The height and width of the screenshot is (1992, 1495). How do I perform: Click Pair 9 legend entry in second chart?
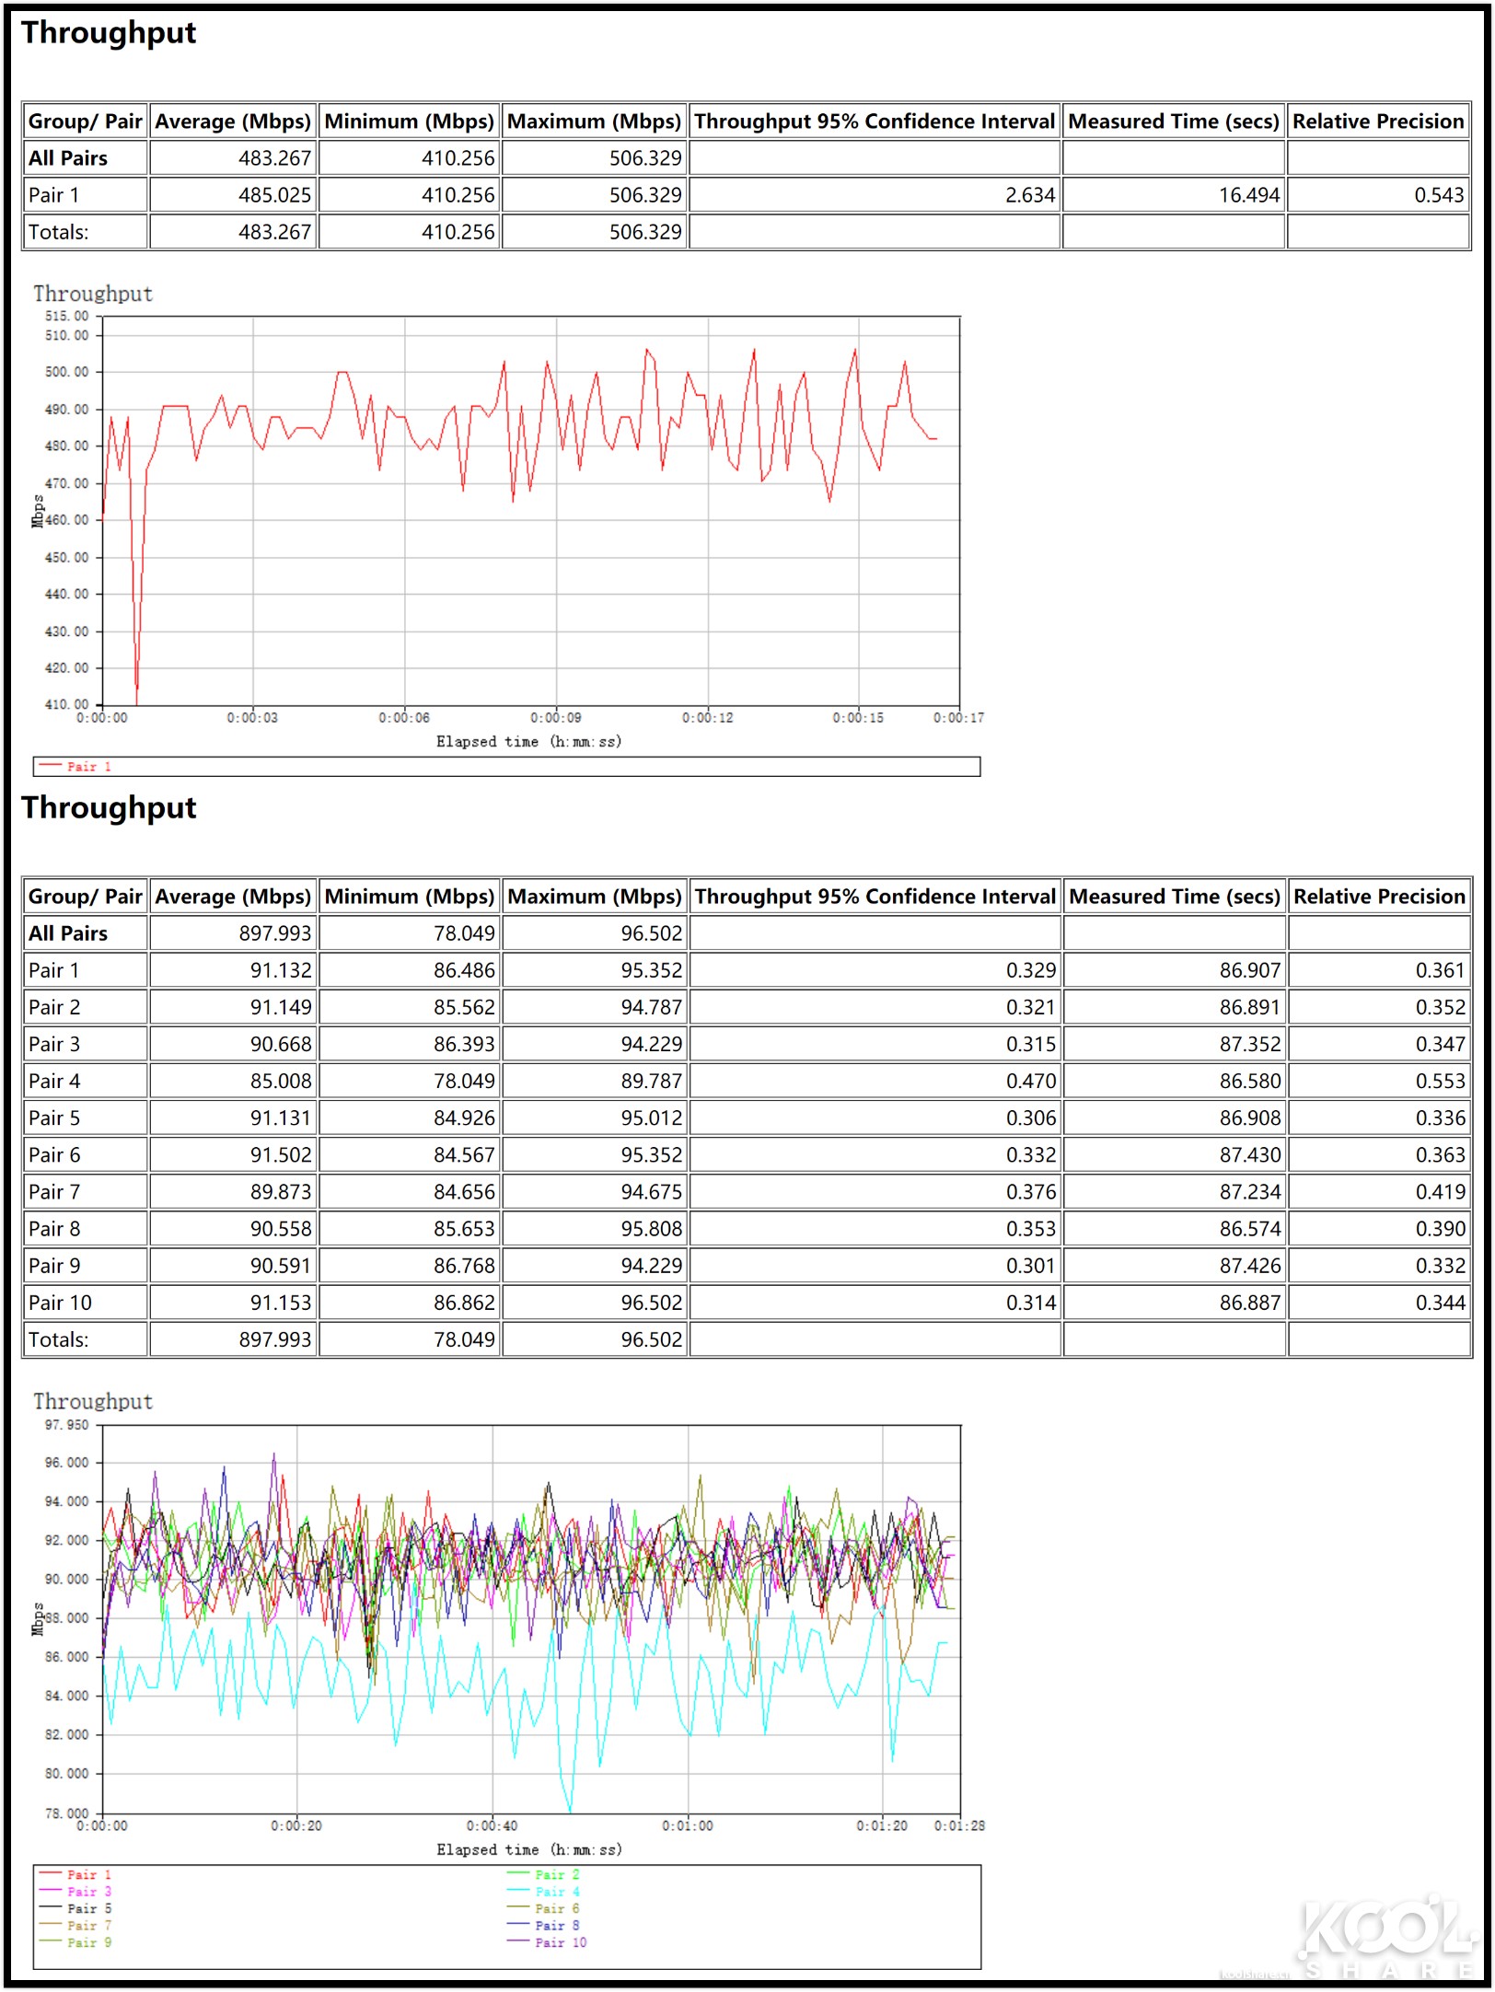pos(75,1942)
